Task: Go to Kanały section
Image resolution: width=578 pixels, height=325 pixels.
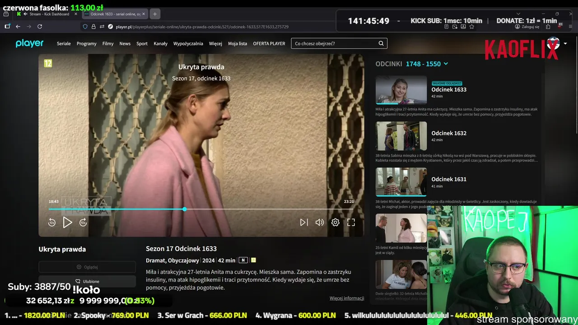Action: 160,44
